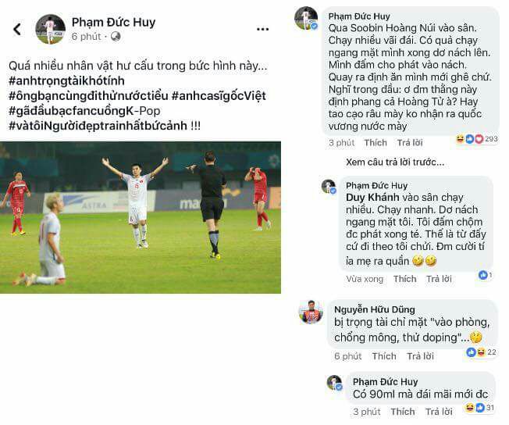The image size is (509, 425).
Task: Go back with the left arrow icon
Action: (17, 29)
